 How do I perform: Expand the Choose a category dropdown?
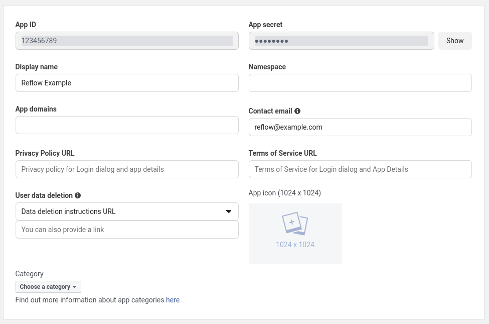(x=48, y=287)
